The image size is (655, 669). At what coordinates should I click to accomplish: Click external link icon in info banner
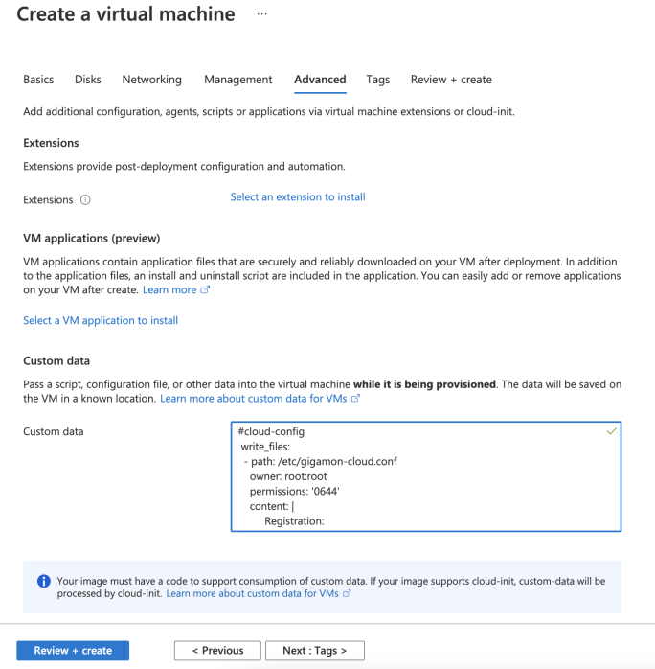347,593
